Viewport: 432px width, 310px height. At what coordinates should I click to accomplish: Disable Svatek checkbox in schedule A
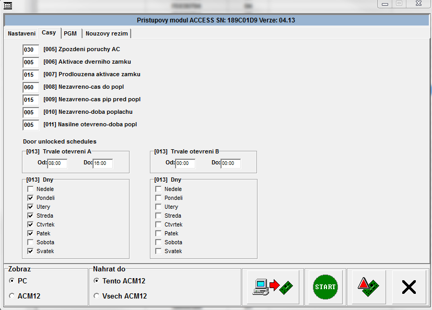pos(30,252)
